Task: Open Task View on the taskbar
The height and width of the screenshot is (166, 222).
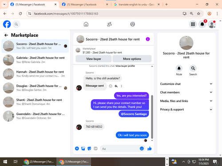Action: click(x=16, y=162)
